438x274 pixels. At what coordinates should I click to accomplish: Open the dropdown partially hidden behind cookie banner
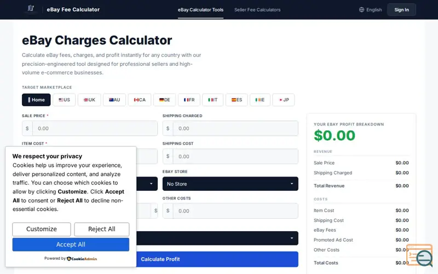(x=147, y=184)
